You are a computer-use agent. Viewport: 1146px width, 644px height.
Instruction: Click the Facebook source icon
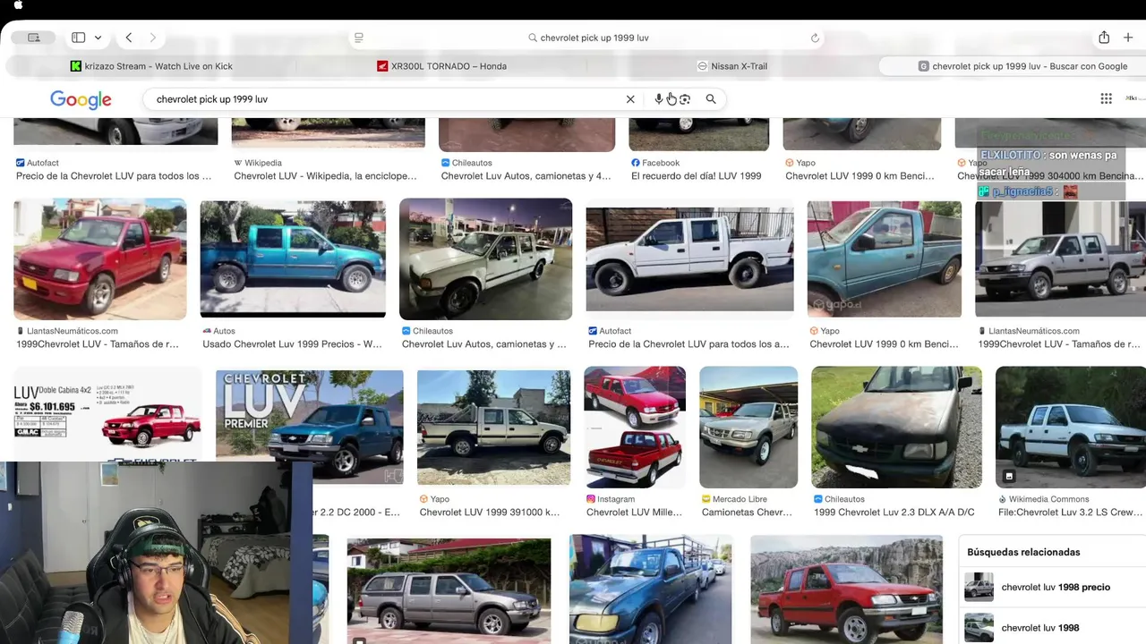click(x=636, y=163)
